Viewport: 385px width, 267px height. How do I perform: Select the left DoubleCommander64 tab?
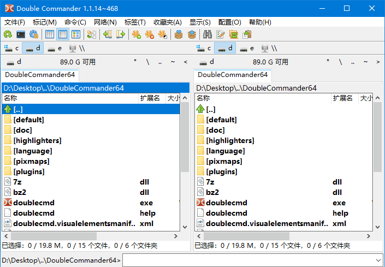(x=40, y=75)
